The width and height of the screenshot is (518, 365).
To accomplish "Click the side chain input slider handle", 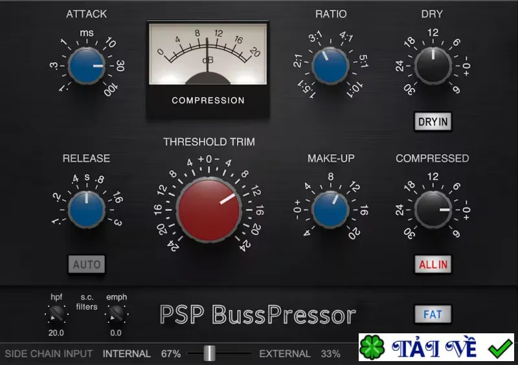I will click(x=209, y=353).
